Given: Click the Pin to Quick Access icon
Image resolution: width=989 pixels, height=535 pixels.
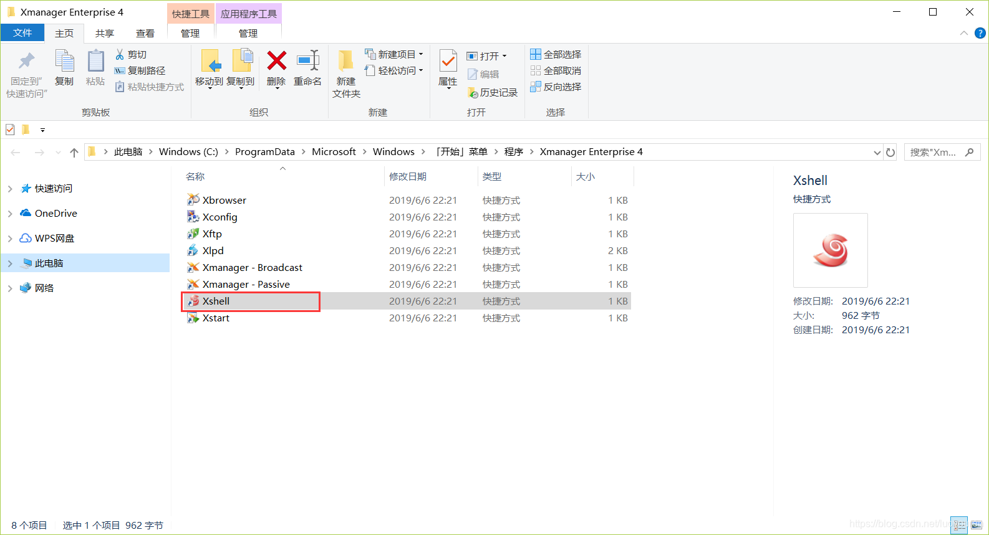Looking at the screenshot, I should tap(26, 61).
